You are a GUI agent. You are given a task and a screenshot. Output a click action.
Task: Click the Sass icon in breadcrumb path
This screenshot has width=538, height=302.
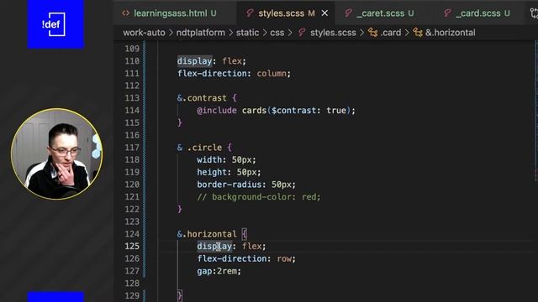coord(302,33)
